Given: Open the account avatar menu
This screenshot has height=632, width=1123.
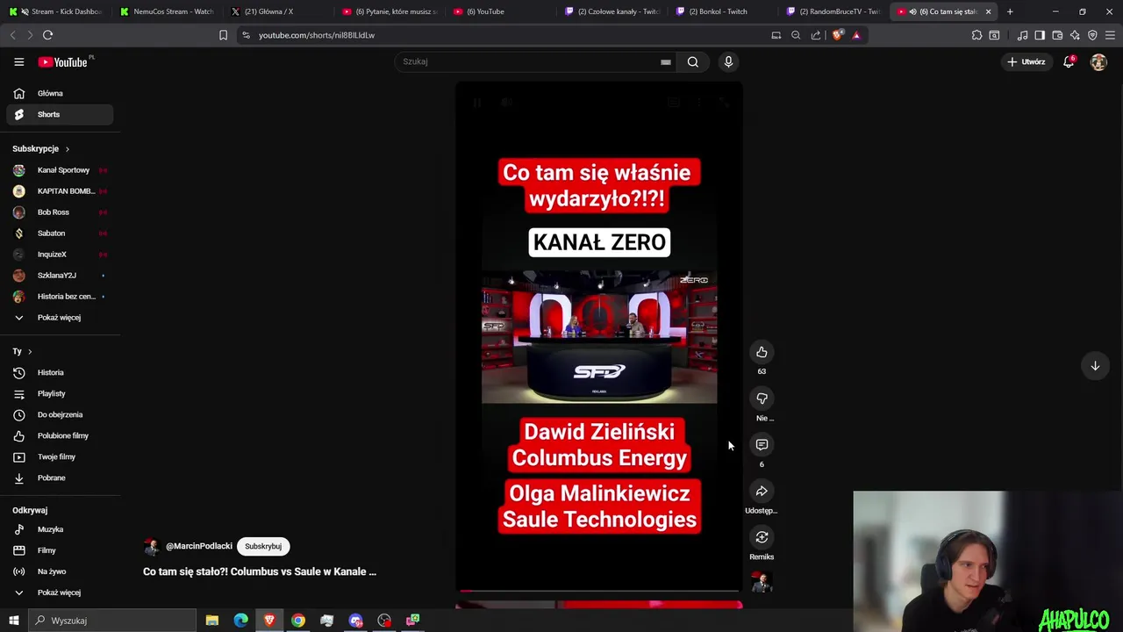Looking at the screenshot, I should point(1098,62).
